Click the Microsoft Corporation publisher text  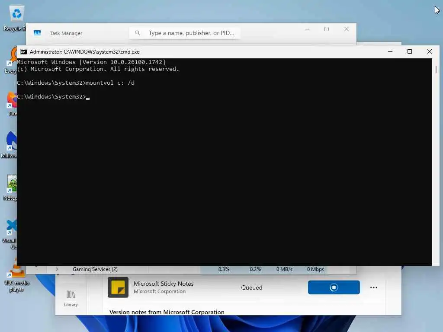(160, 291)
